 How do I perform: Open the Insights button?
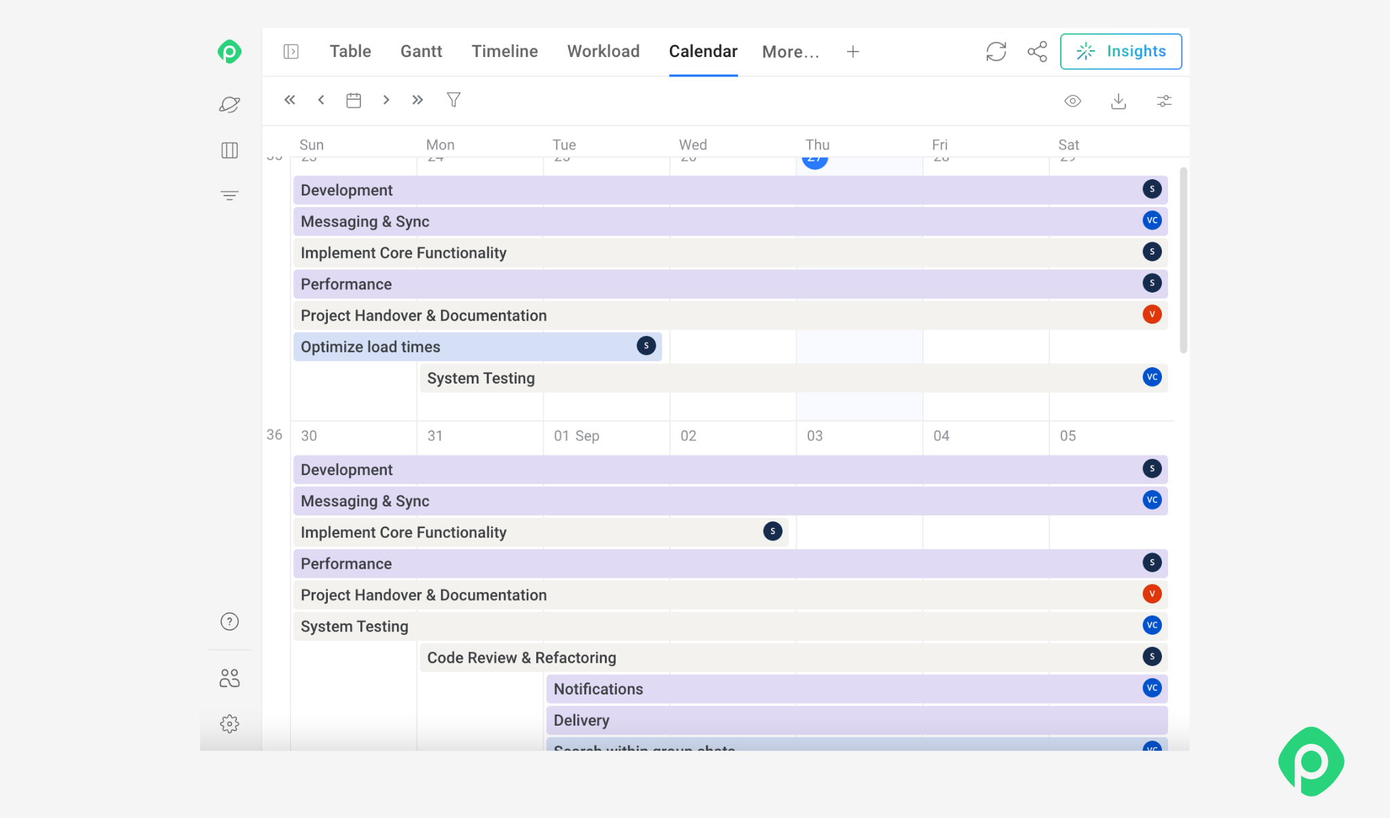[x=1121, y=52]
